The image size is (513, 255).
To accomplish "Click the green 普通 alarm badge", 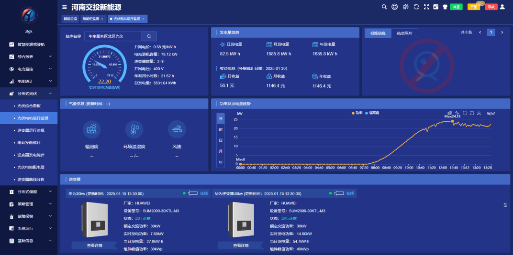I will [x=456, y=7].
